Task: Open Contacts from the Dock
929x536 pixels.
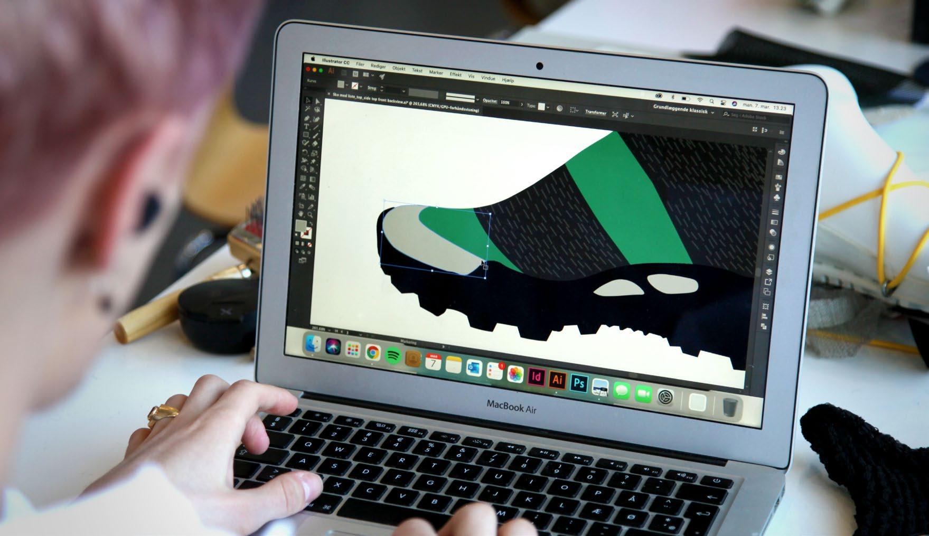Action: point(412,359)
